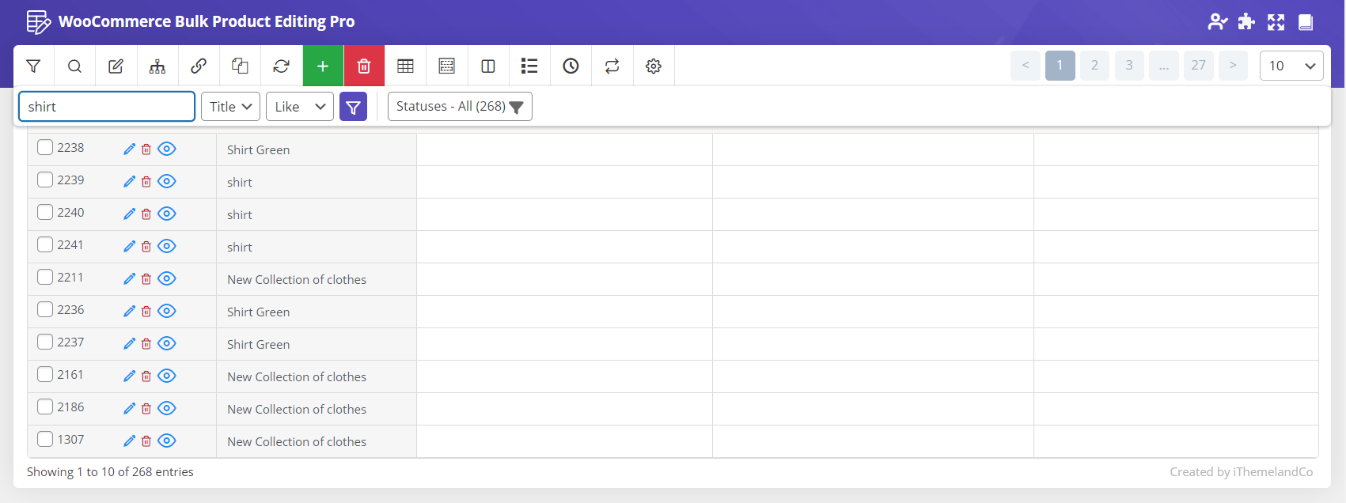
Task: Click the magnifier search icon in toolbar
Action: (74, 66)
